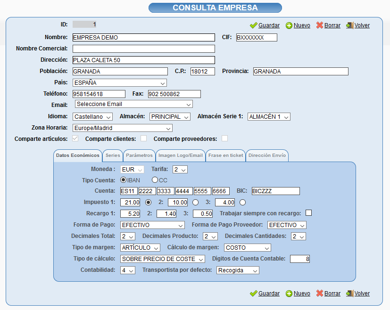
Task: Switch to the Parámetros tab
Action: (x=139, y=155)
